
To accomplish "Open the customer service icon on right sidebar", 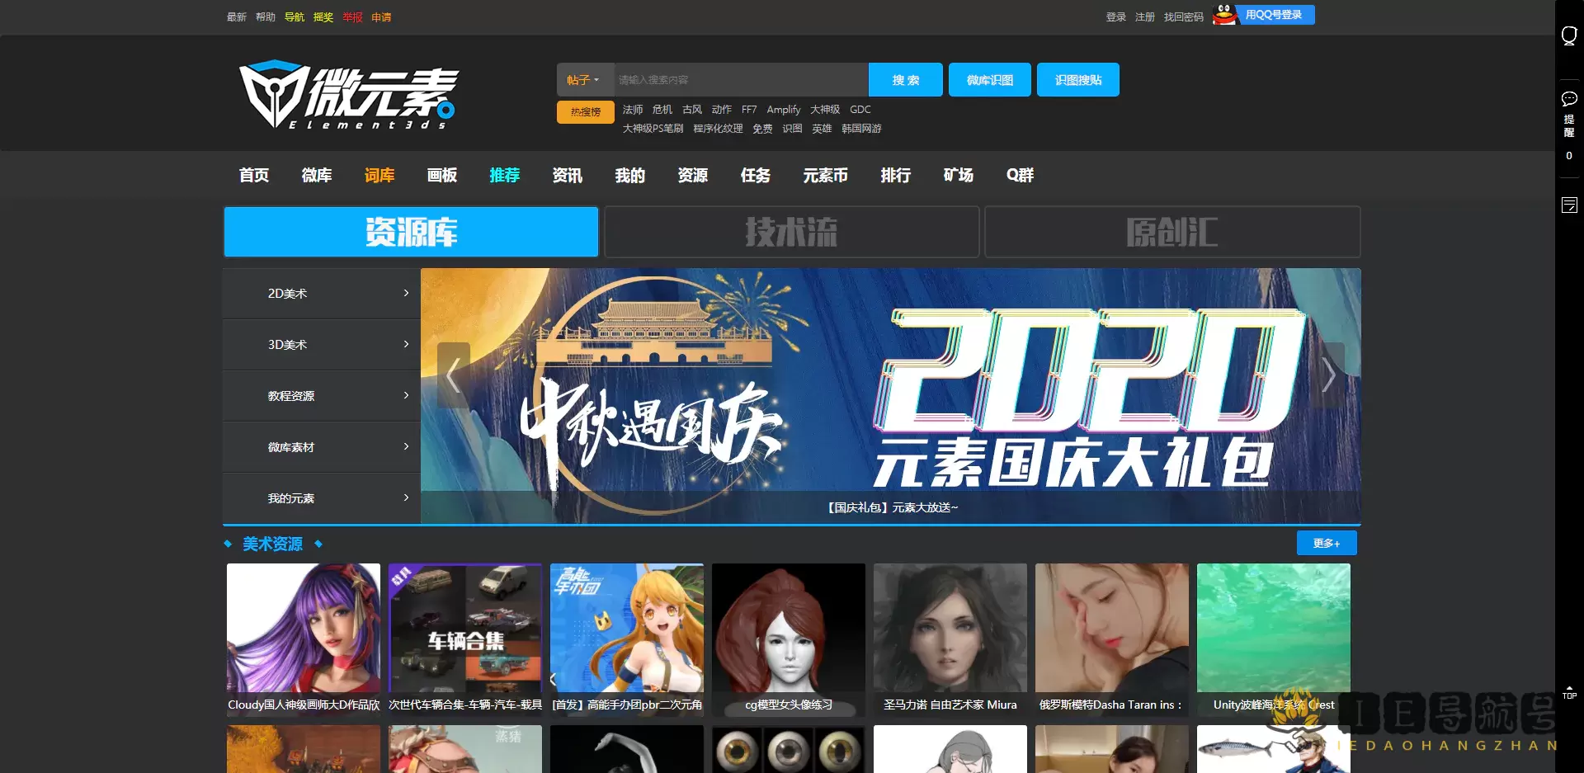I will tap(1569, 35).
